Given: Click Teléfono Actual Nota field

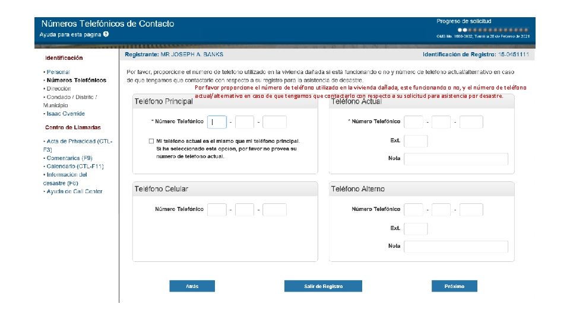Looking at the screenshot, I should coord(456,159).
